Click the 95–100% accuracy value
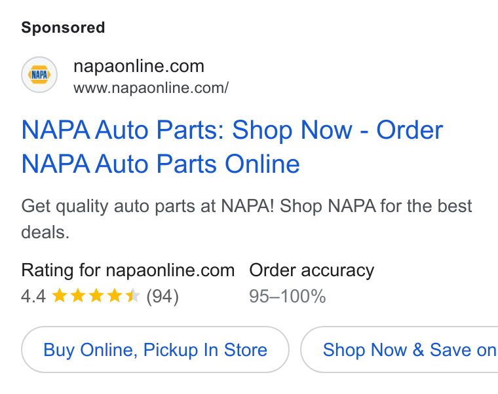 288,296
